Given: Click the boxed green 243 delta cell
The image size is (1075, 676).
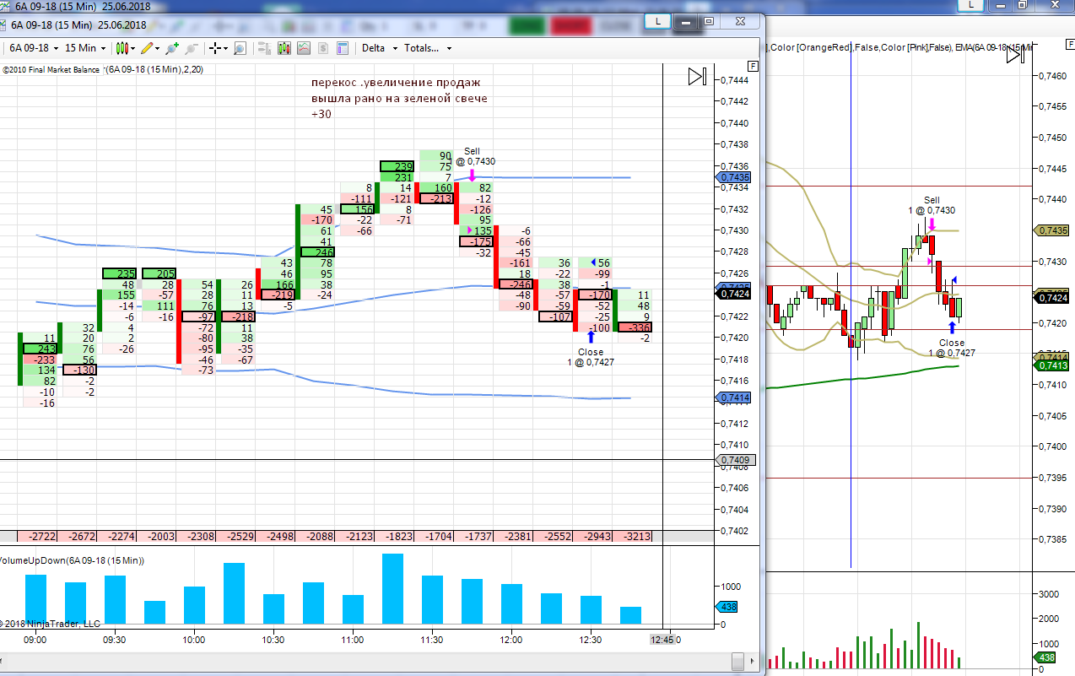Looking at the screenshot, I should pos(40,349).
